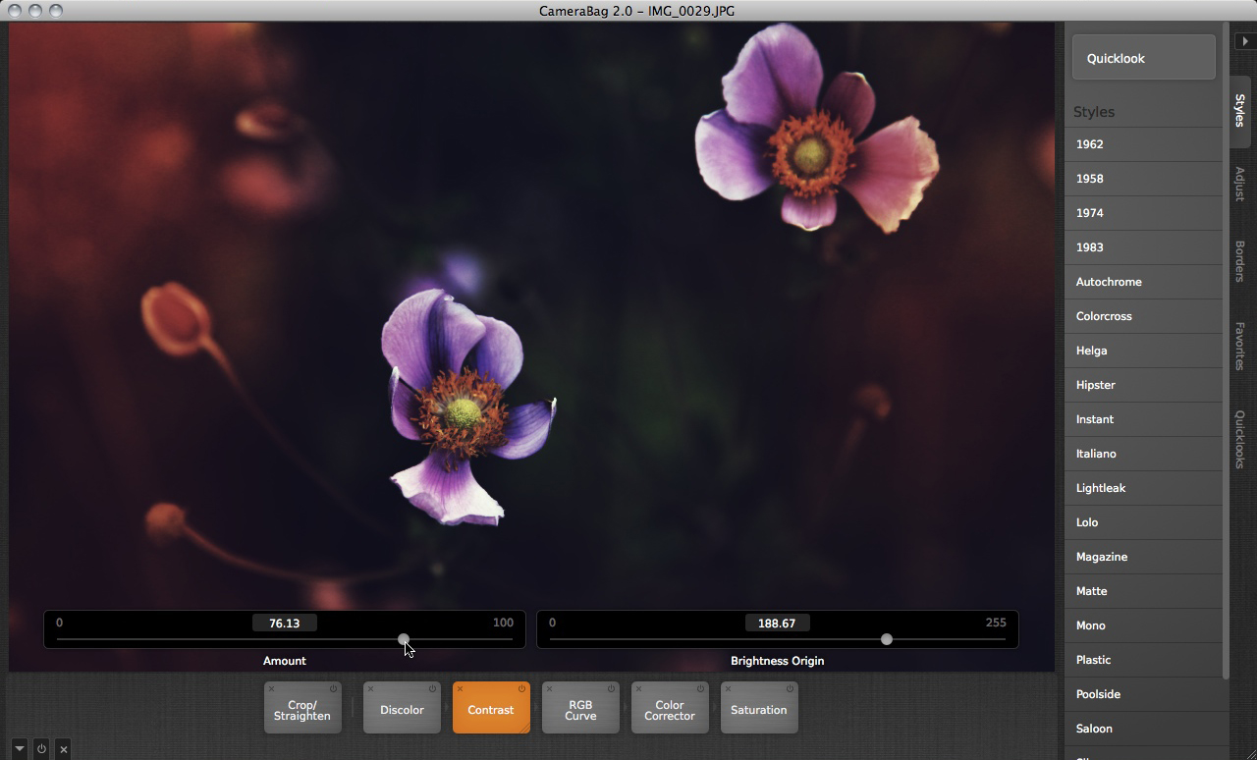
Task: Apply the 1983 style
Action: click(x=1143, y=247)
